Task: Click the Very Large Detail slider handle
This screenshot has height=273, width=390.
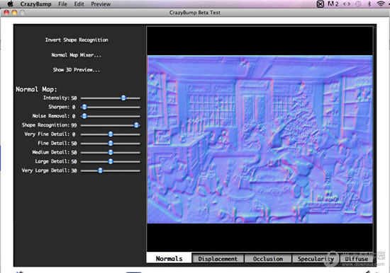Action: click(x=100, y=170)
